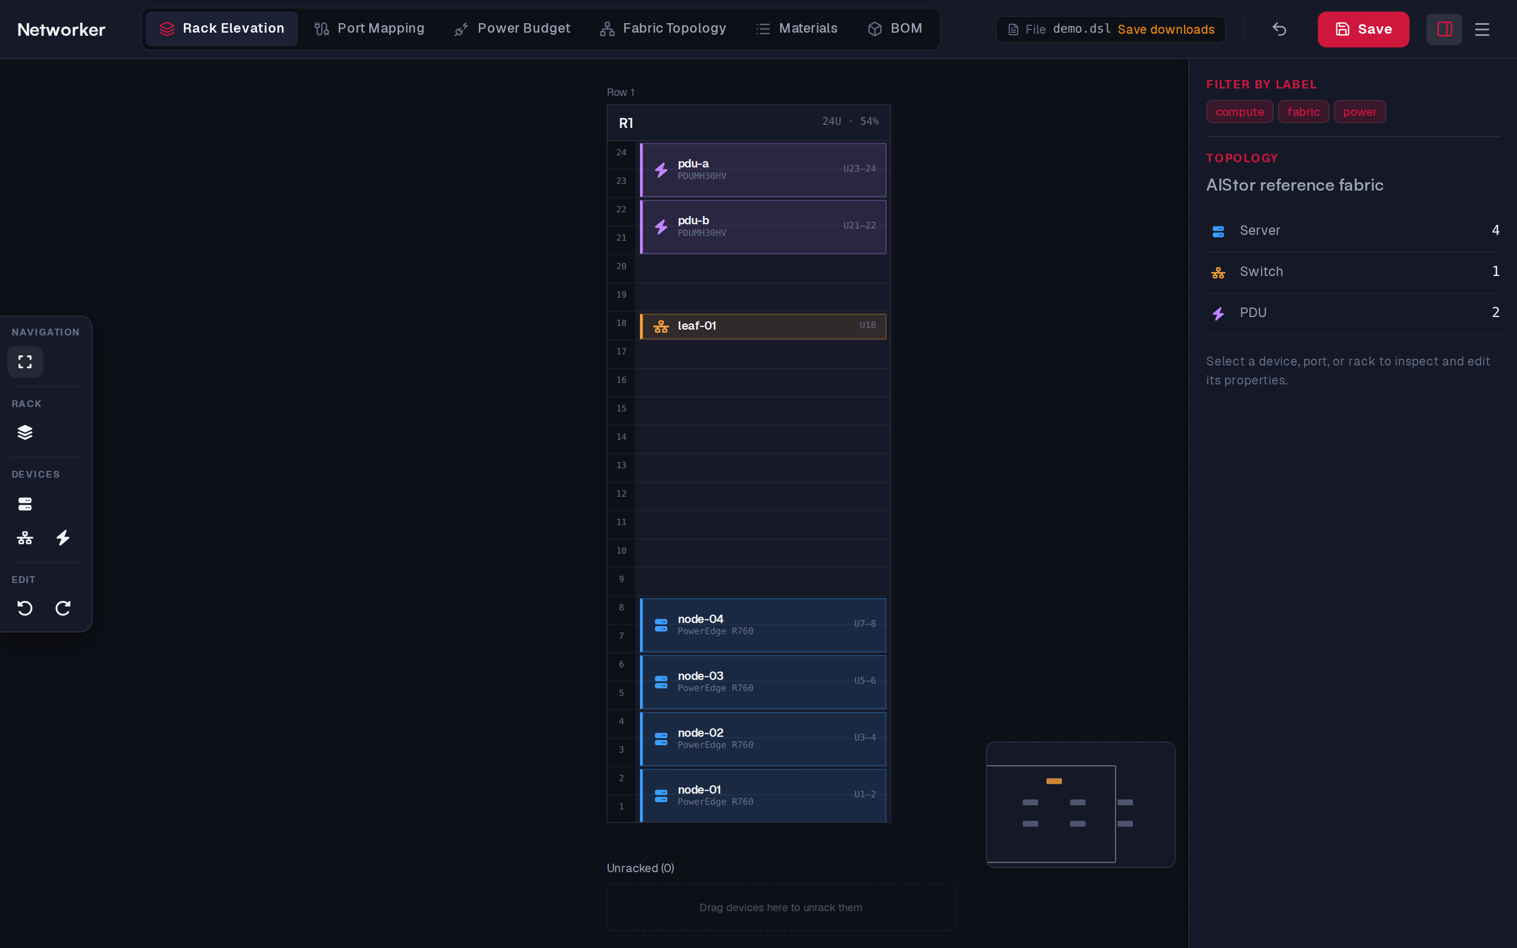The height and width of the screenshot is (948, 1517).
Task: Open the Materials tab
Action: tap(797, 29)
